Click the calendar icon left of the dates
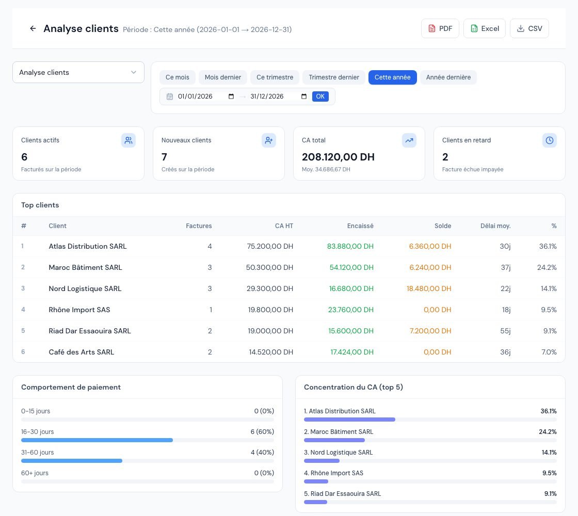The image size is (578, 516). pyautogui.click(x=170, y=96)
